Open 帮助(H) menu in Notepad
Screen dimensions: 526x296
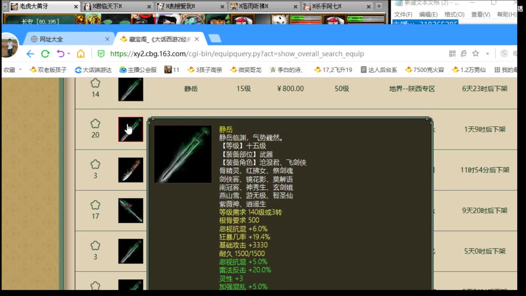click(x=507, y=14)
